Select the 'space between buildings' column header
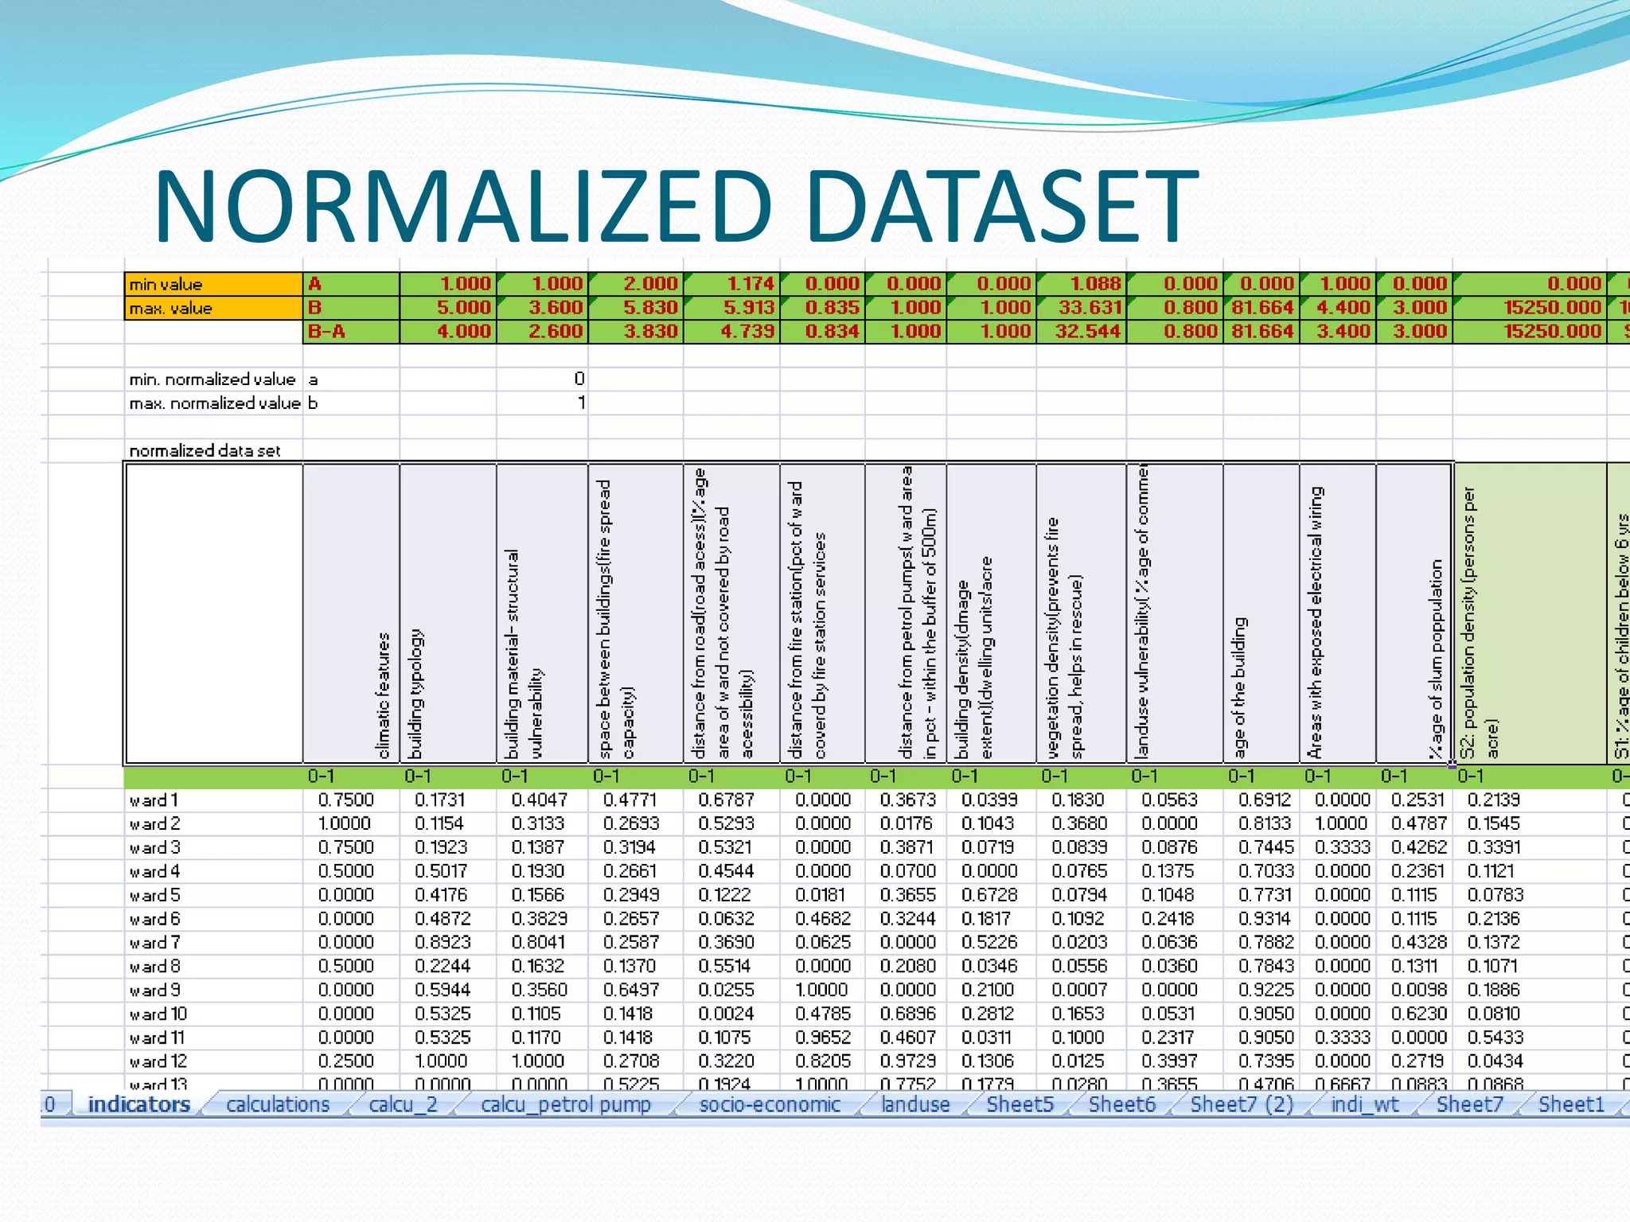Screen dimensions: 1630x1222 pos(636,613)
